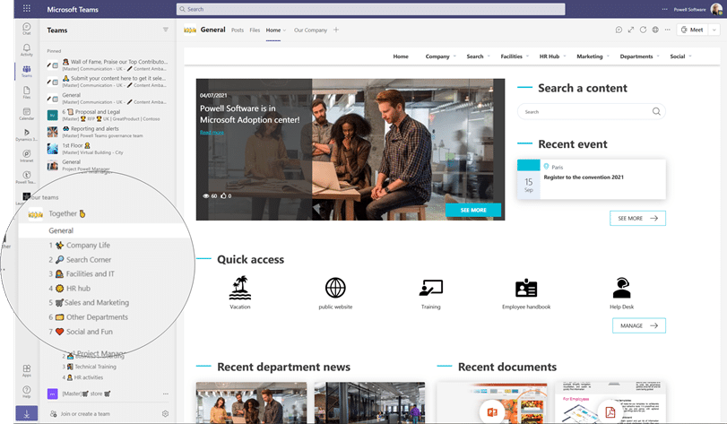Open manage teams gear icon
This screenshot has height=424, width=727.
(165, 414)
